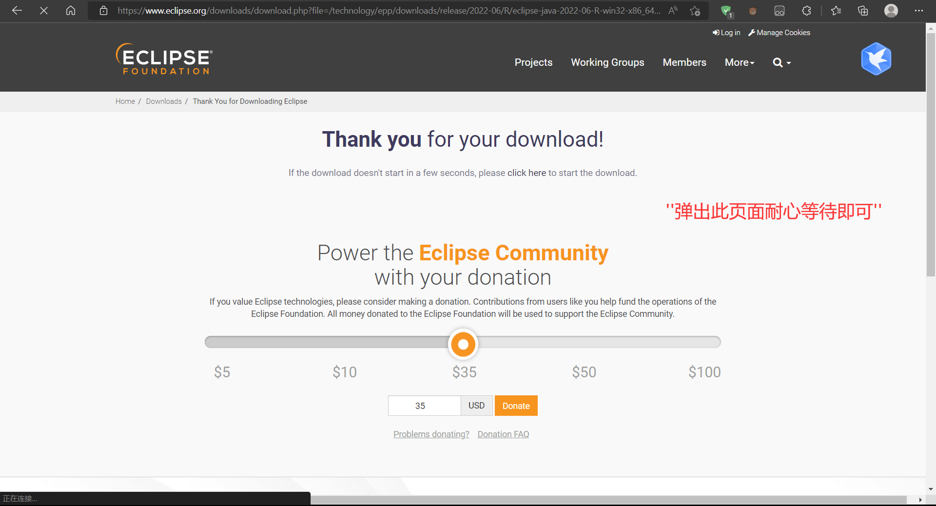Select the $50 donation amount label

pyautogui.click(x=584, y=372)
